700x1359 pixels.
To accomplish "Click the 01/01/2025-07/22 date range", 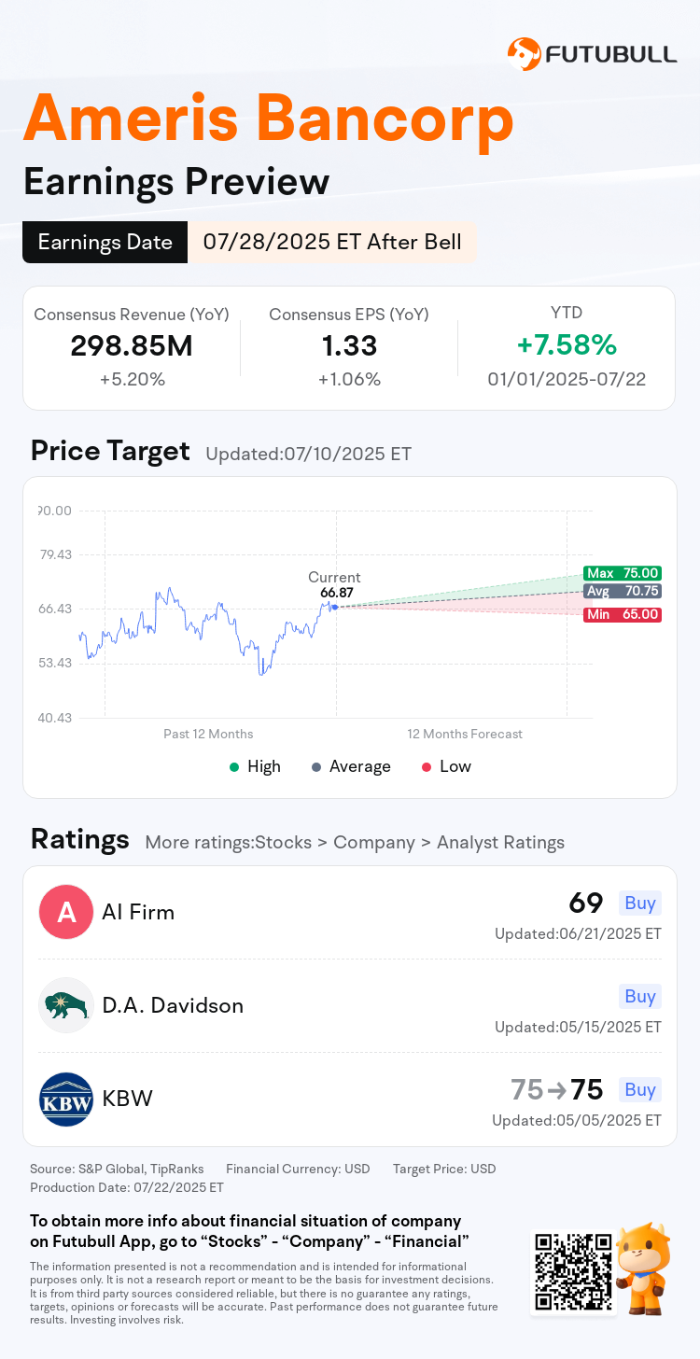I will (x=567, y=379).
